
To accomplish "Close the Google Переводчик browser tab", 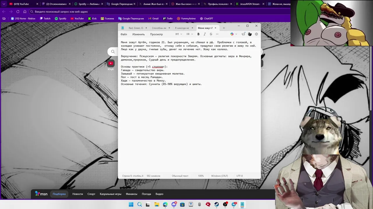I will [x=135, y=4].
